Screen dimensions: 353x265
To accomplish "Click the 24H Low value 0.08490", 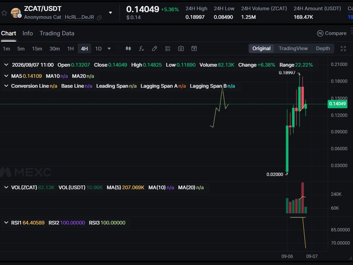I will coord(223,17).
